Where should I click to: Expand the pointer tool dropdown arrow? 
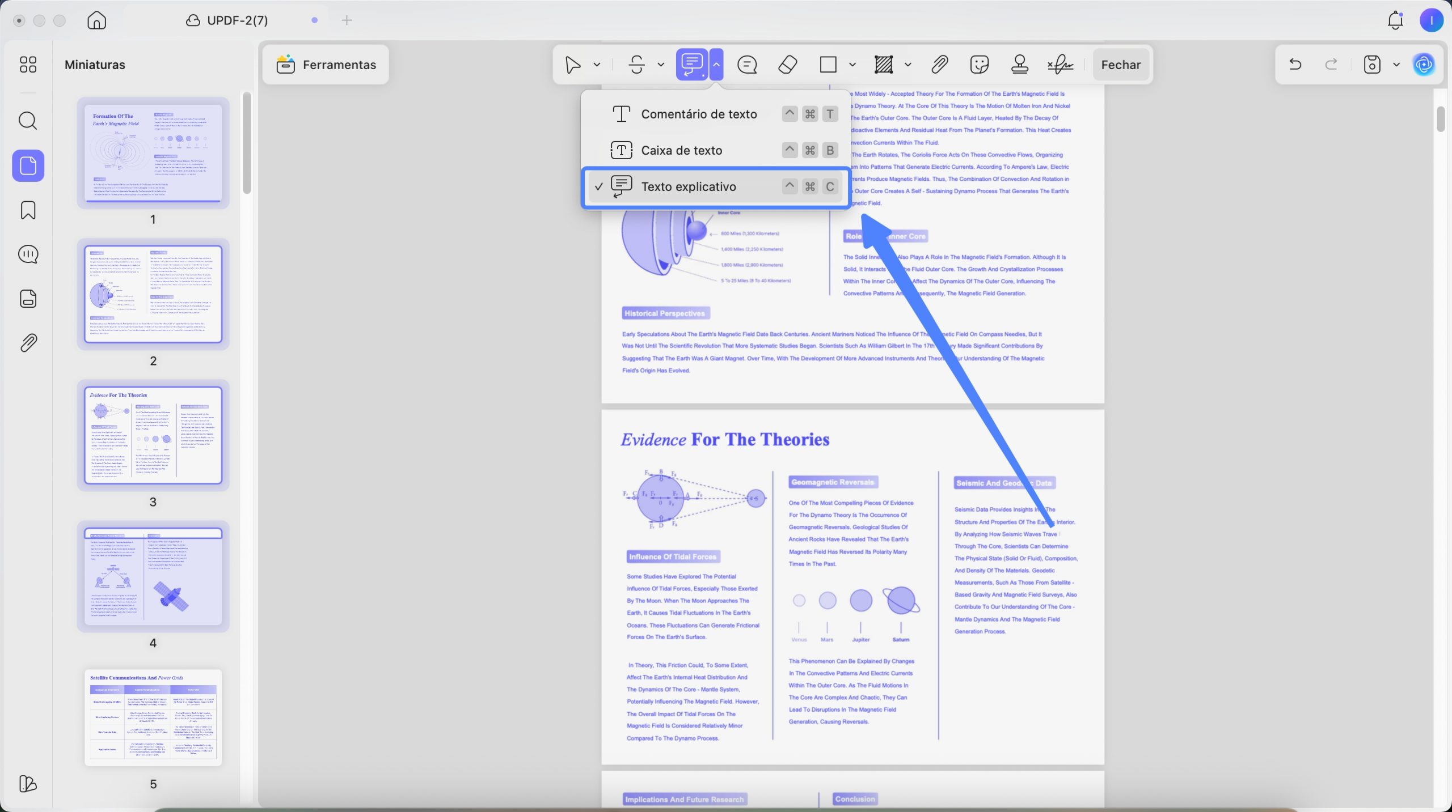click(x=597, y=65)
